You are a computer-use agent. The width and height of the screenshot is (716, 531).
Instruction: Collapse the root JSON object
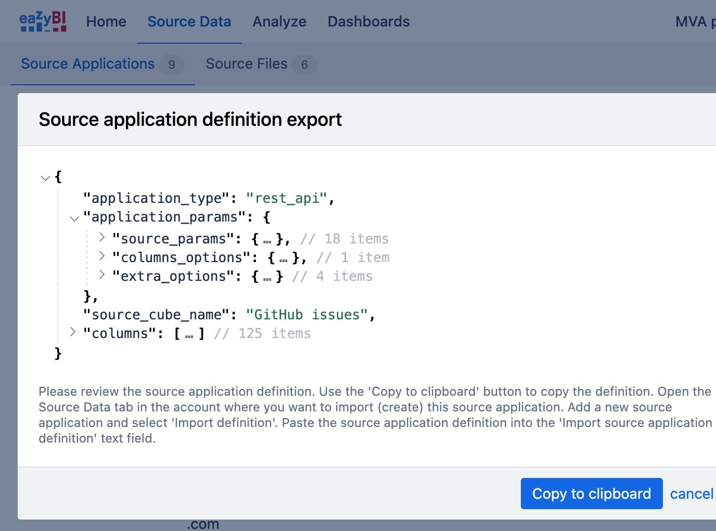[45, 178]
